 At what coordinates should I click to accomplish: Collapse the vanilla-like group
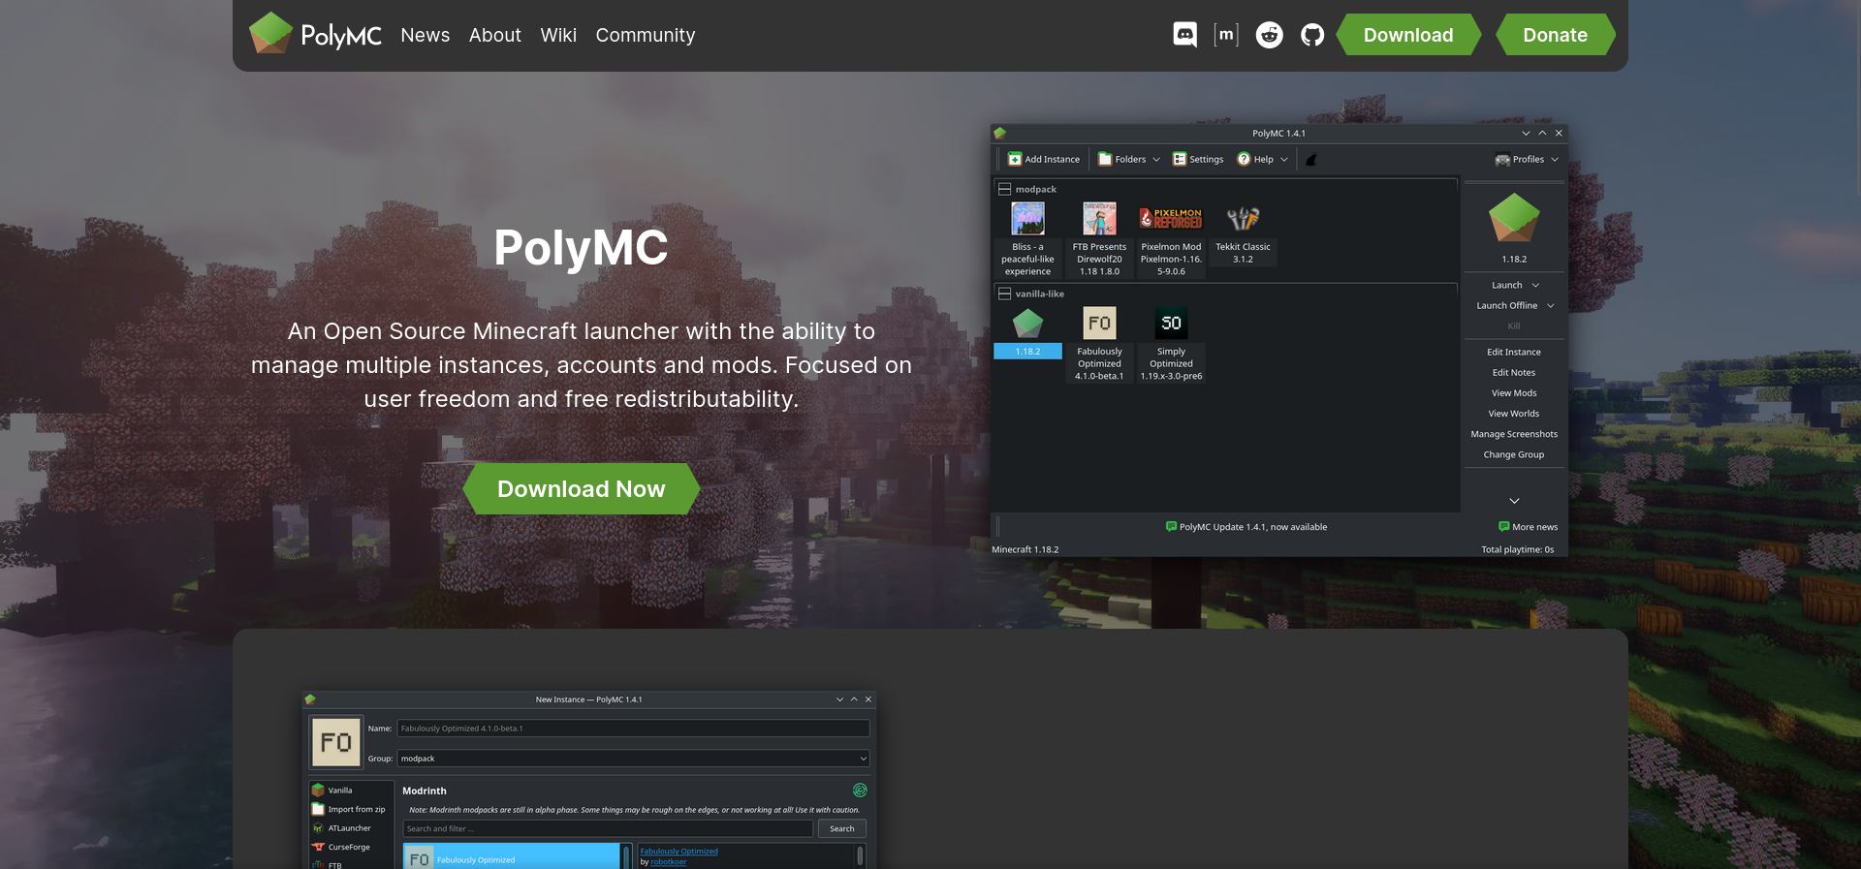[x=1004, y=294]
